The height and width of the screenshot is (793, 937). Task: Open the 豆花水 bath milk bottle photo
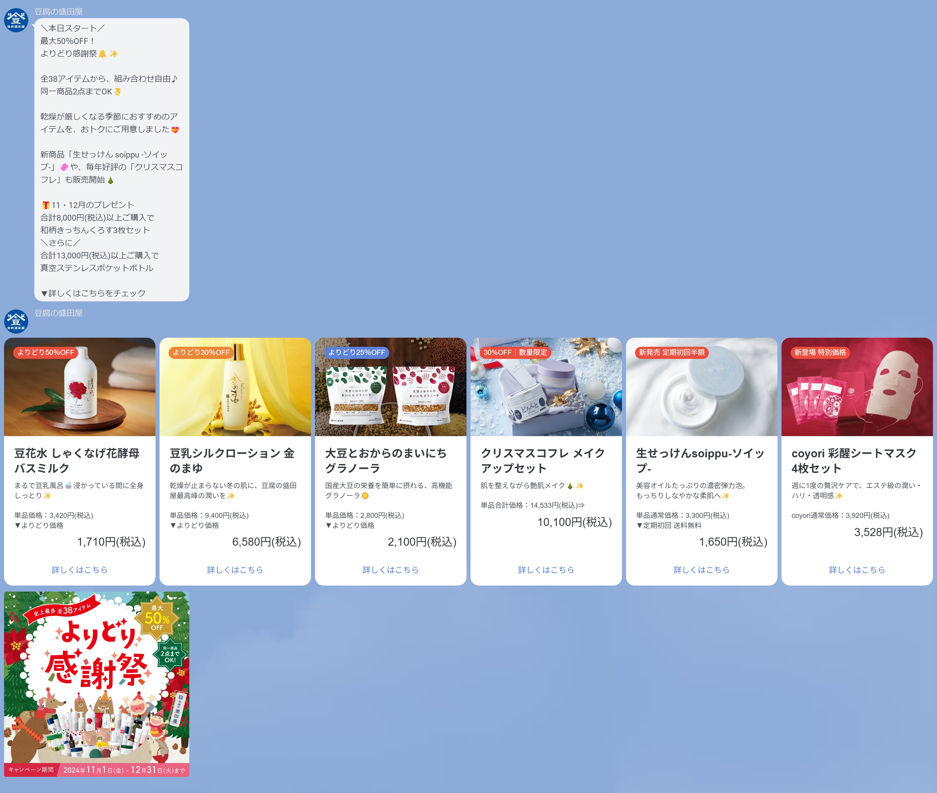pyautogui.click(x=80, y=387)
